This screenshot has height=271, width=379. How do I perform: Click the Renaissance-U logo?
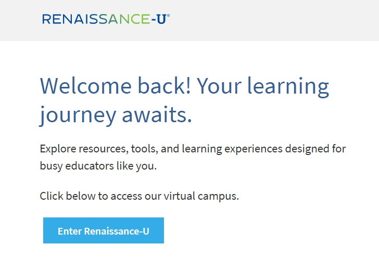(x=104, y=19)
